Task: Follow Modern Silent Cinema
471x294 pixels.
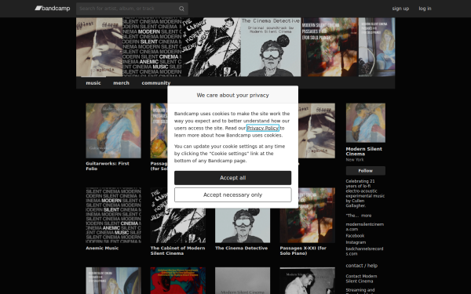Action: (x=366, y=171)
